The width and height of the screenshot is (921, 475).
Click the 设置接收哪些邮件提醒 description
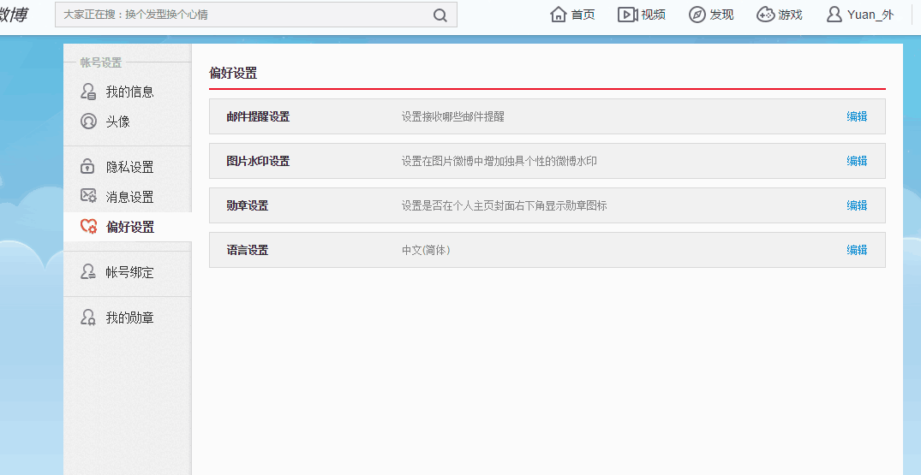point(453,116)
